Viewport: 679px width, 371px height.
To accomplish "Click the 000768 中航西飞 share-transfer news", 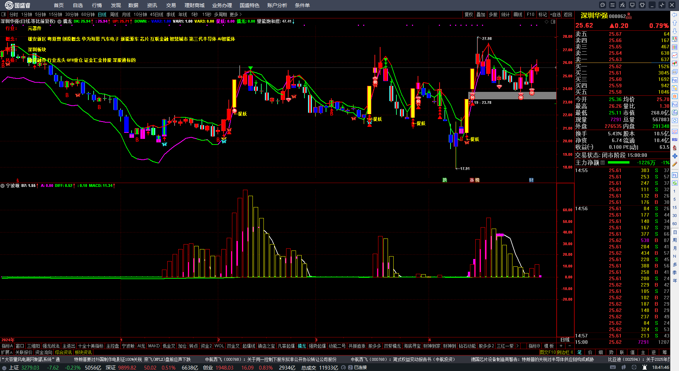I will click(271, 359).
